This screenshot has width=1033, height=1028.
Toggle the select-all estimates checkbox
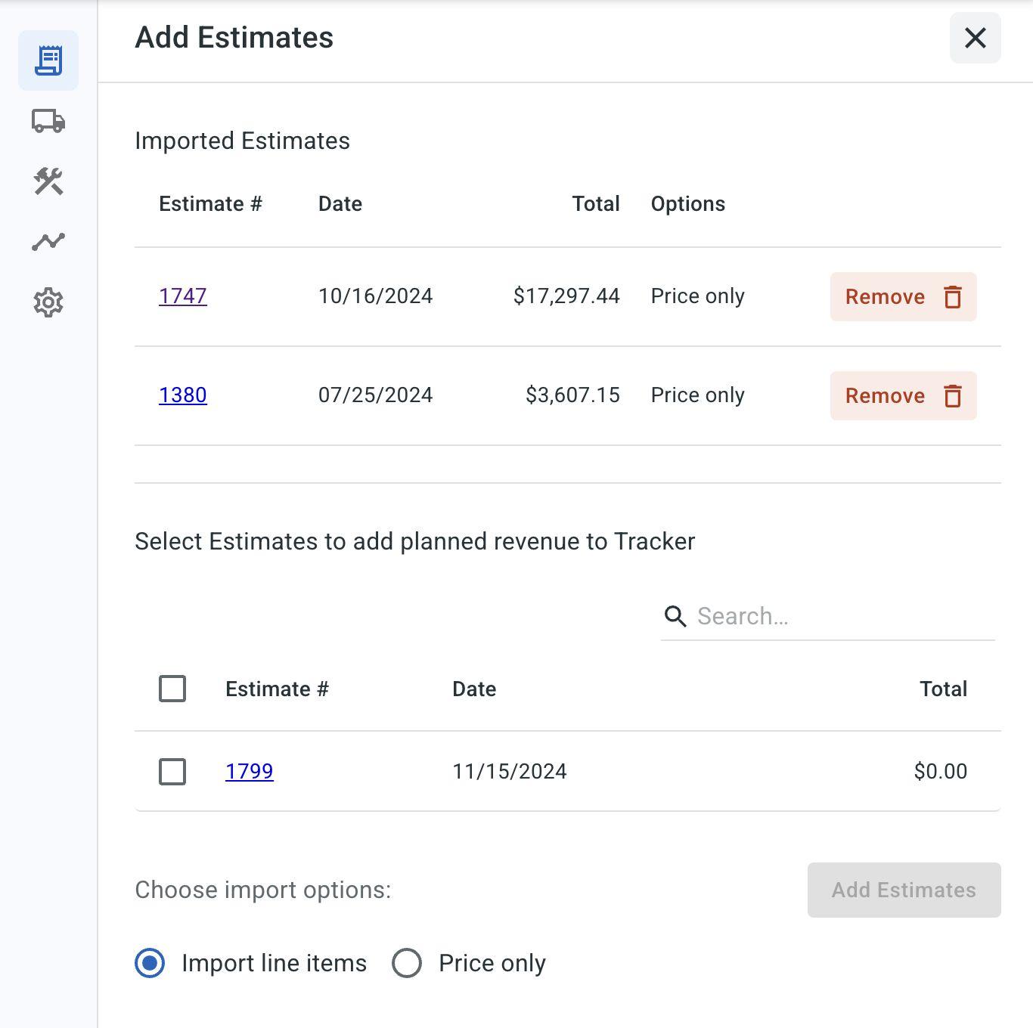[172, 689]
